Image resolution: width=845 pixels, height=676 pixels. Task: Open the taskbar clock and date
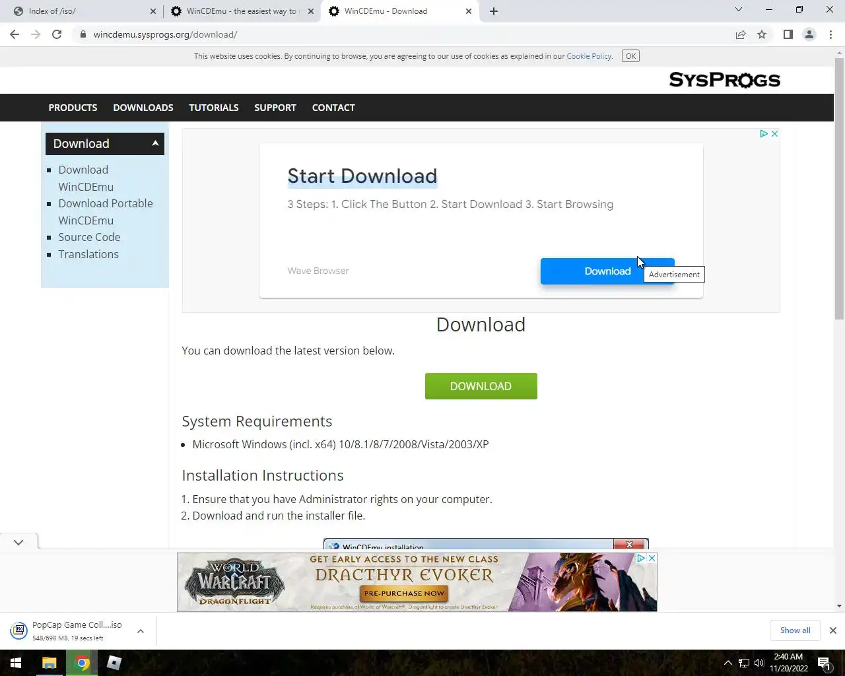788,663
